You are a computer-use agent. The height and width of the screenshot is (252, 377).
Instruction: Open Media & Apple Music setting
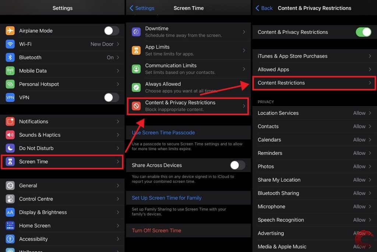314,246
